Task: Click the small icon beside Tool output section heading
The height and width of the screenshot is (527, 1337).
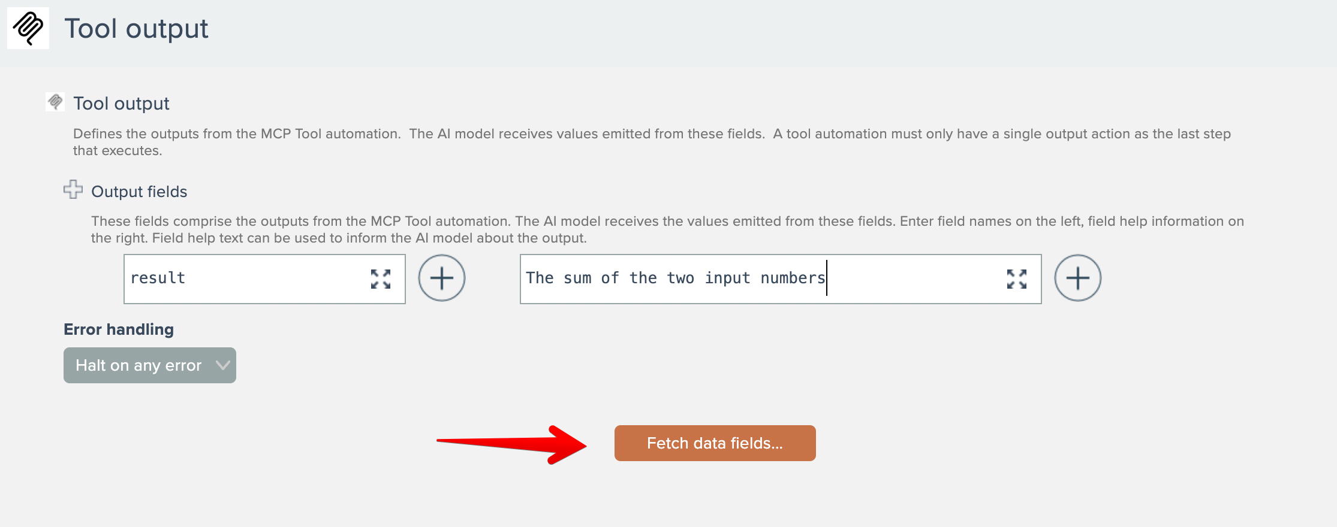Action: tap(55, 102)
